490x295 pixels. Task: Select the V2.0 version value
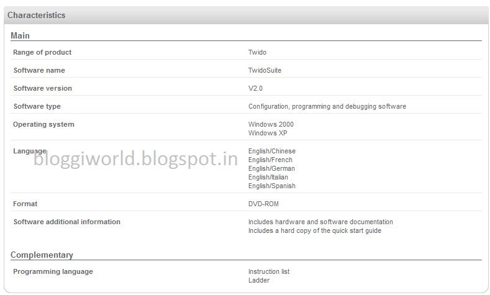[x=255, y=88]
